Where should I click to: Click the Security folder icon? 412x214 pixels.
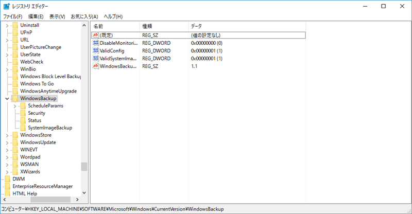(23, 113)
